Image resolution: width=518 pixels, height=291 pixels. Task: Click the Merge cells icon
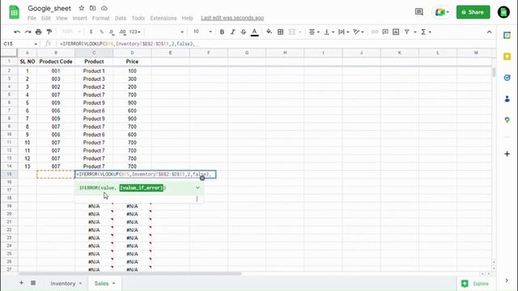pyautogui.click(x=291, y=32)
